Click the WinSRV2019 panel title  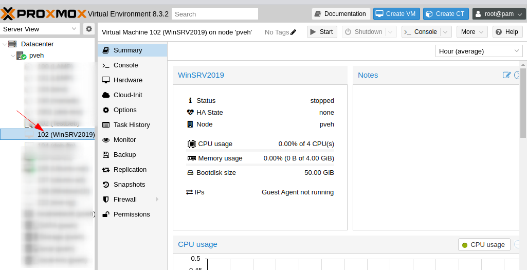point(201,75)
